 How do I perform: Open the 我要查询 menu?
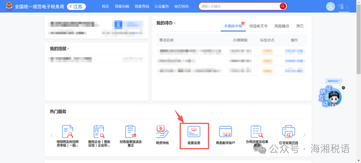tap(142, 6)
